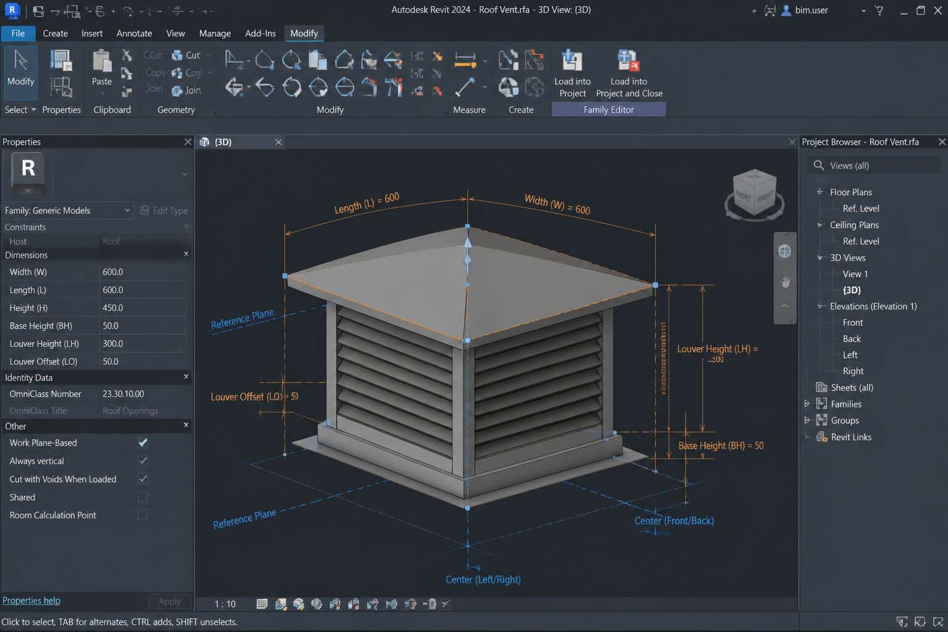The image size is (948, 632).
Task: Click the aligned dimension Measure icon
Action: coord(465,60)
